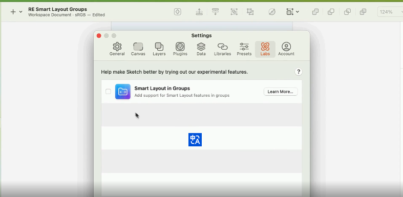Click the RE Smart Layout Groups document title

[57, 9]
